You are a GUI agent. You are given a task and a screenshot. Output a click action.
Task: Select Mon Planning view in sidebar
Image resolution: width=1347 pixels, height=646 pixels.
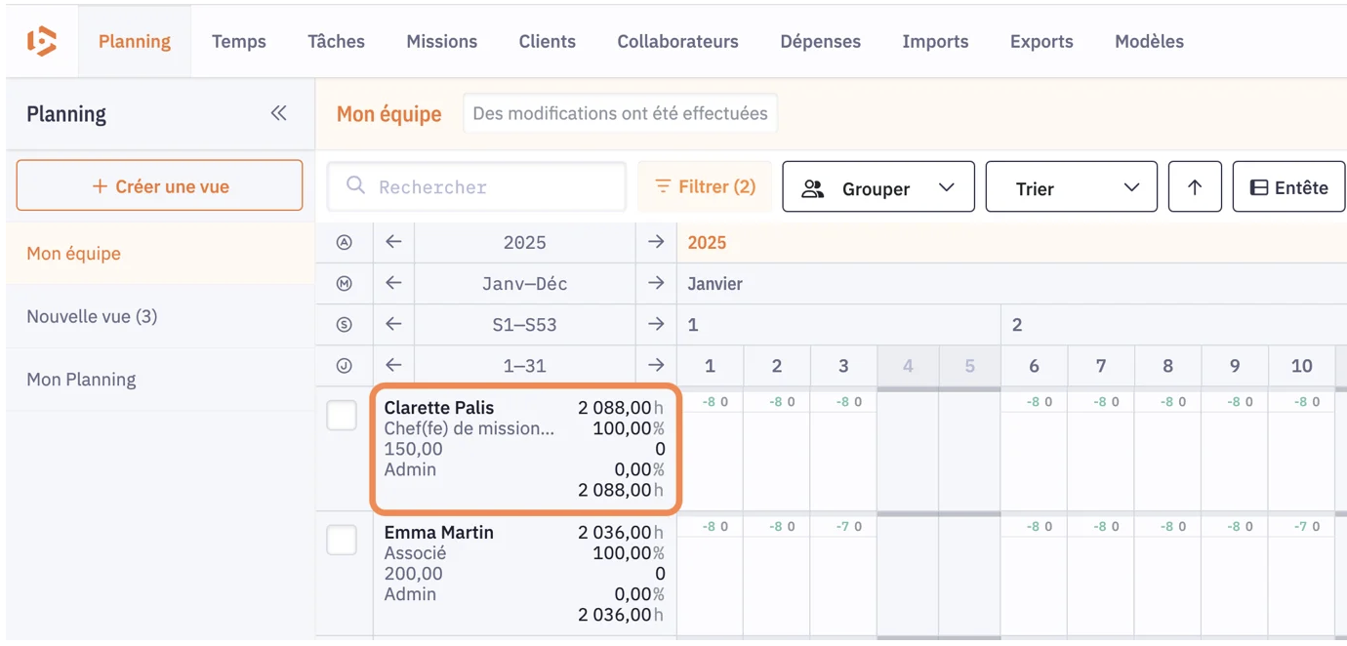[81, 380]
